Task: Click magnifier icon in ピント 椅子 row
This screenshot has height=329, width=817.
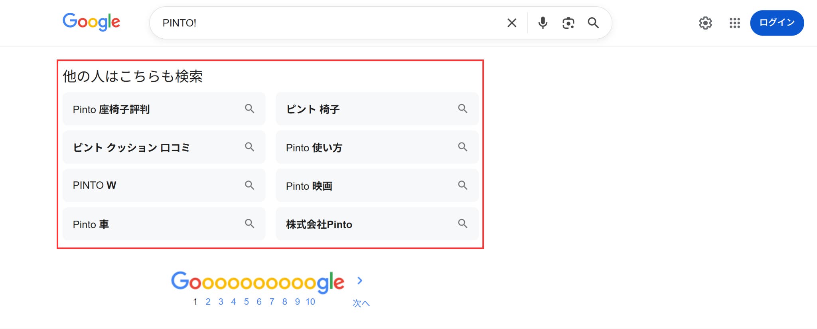Action: click(462, 108)
